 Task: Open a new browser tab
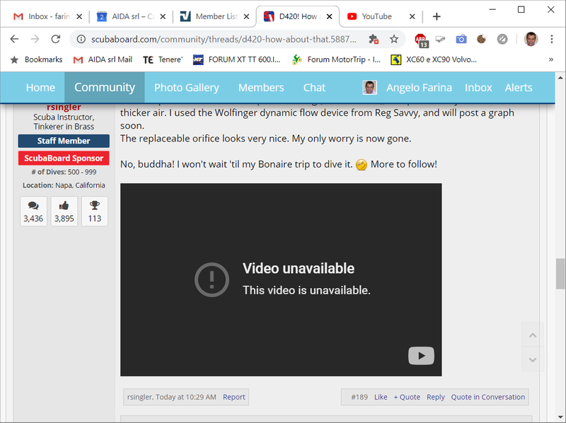[x=437, y=16]
